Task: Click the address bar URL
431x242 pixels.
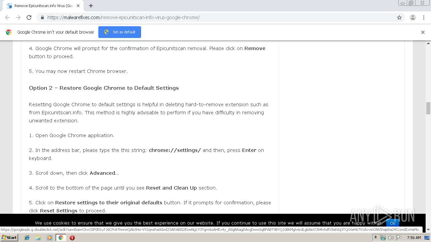Action: coord(123,17)
